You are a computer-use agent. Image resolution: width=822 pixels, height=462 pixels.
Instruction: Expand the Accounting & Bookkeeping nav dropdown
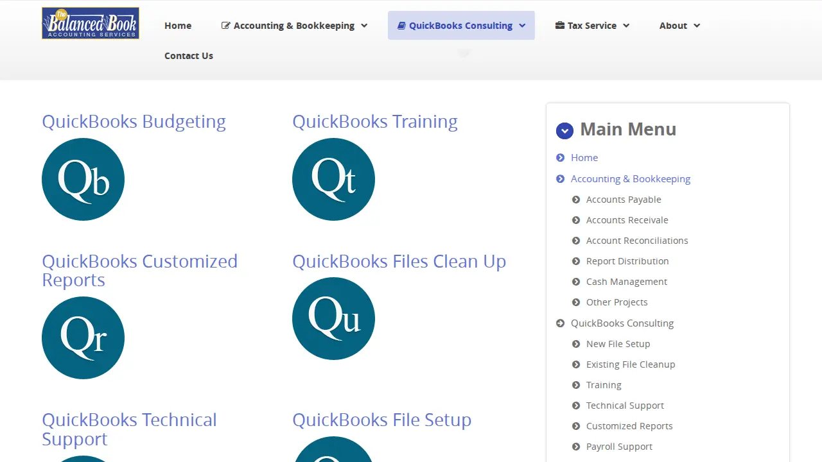[x=294, y=26]
